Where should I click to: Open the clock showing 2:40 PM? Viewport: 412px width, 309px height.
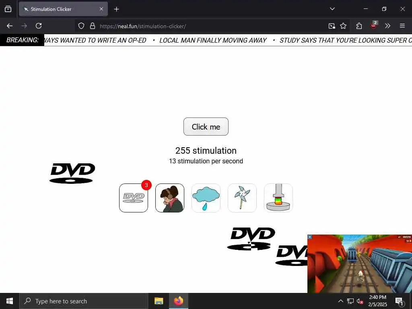click(x=377, y=301)
